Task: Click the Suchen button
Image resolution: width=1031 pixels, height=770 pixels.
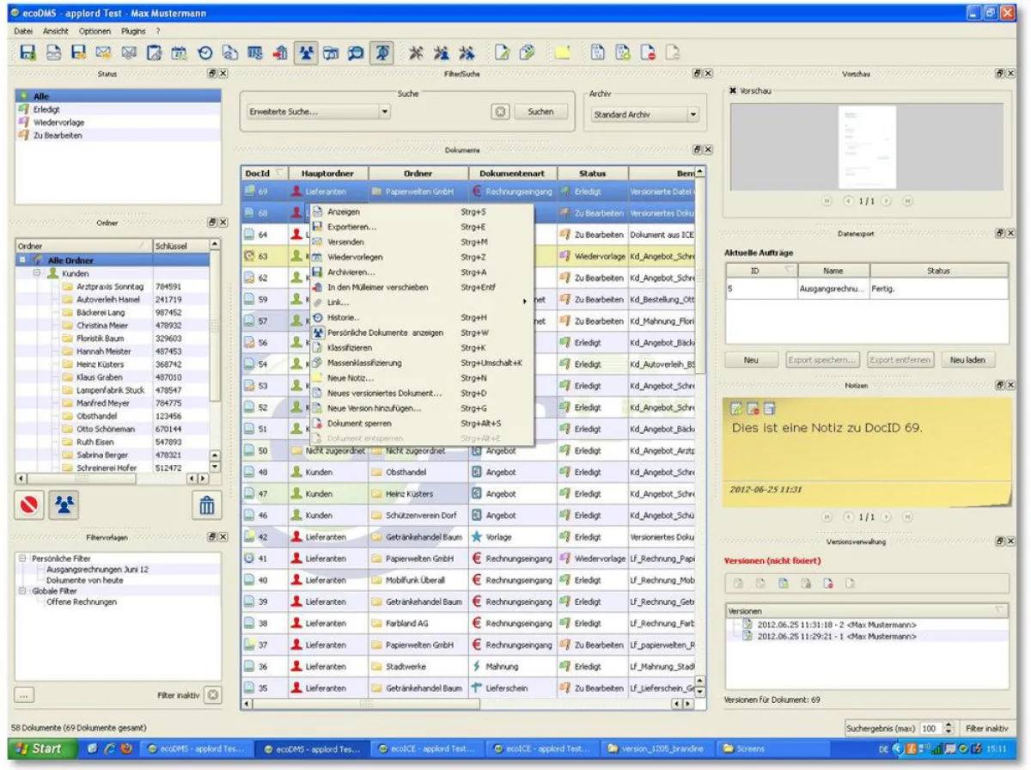Action: 540,112
